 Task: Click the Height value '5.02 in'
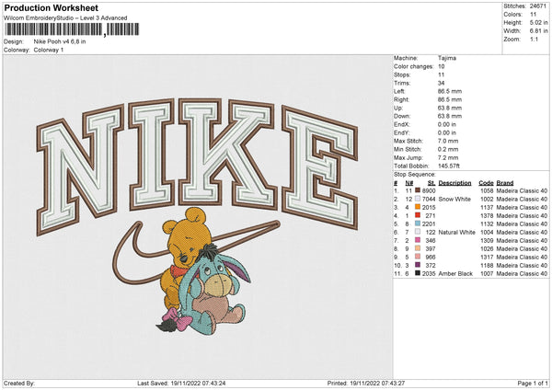tap(539, 22)
